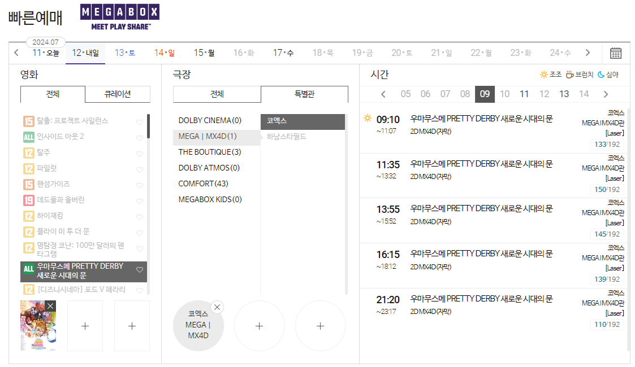Select hour 11 in time bar
Screen dimensions: 635x367
tap(524, 94)
